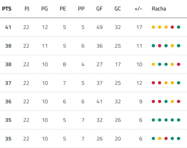The image size is (187, 148).
Task: Click the green streak dot in the 36-point row
Action: pos(166,102)
